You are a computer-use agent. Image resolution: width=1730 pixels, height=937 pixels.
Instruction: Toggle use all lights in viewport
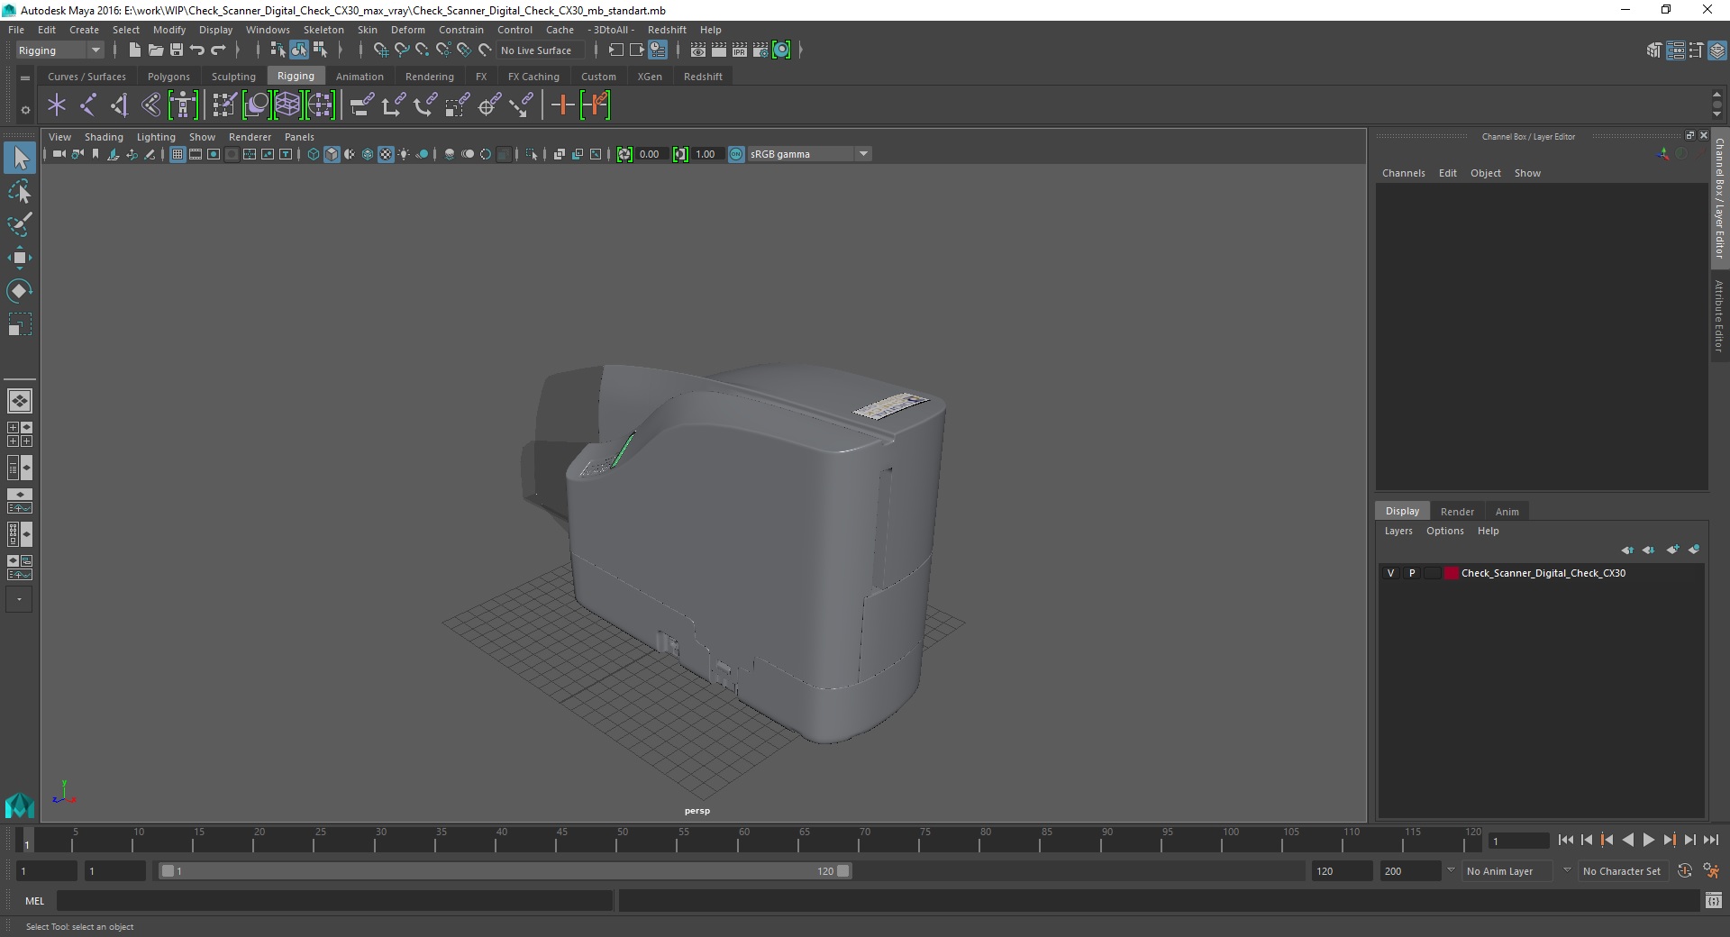pyautogui.click(x=404, y=154)
